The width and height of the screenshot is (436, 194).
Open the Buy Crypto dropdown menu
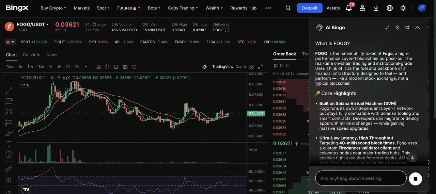pos(53,8)
